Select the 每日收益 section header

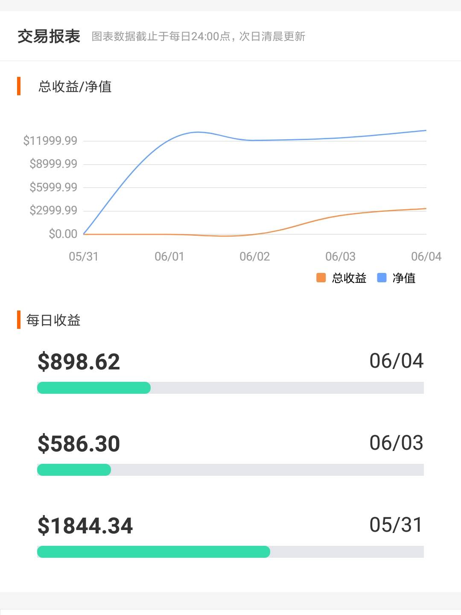click(53, 320)
